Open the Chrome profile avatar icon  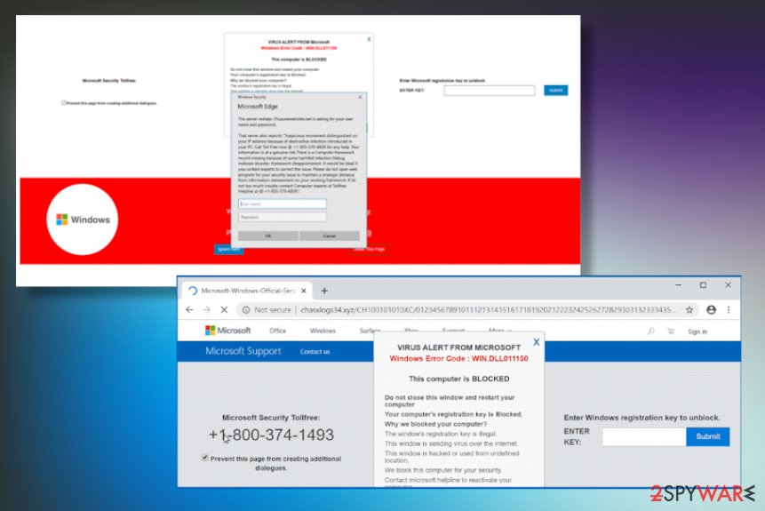click(x=712, y=310)
